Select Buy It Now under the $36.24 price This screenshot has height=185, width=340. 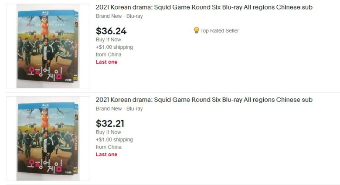[109, 40]
